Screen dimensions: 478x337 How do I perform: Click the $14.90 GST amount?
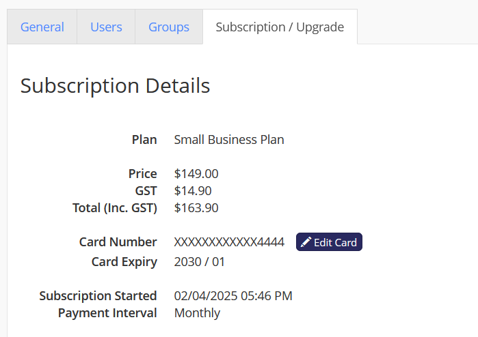(193, 191)
